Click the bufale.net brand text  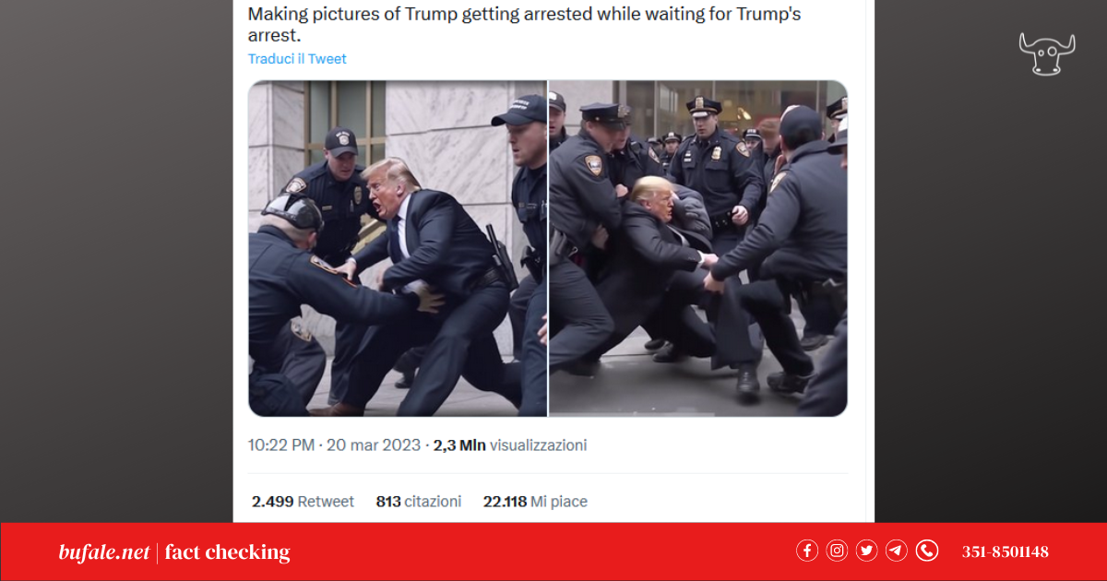[x=103, y=552]
